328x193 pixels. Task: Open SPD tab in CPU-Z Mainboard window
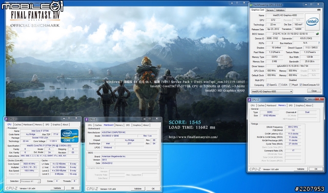(x=128, y=125)
